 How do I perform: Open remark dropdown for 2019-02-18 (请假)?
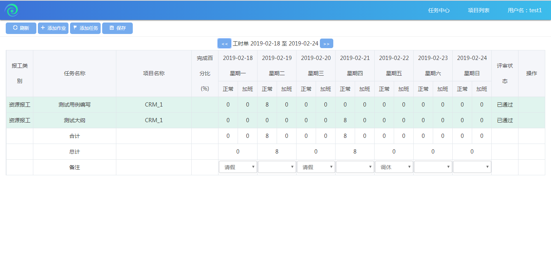point(238,167)
